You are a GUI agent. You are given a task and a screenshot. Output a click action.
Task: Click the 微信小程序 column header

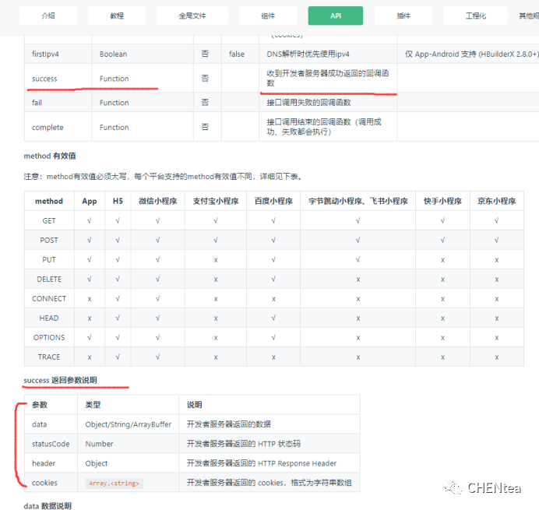click(x=157, y=201)
